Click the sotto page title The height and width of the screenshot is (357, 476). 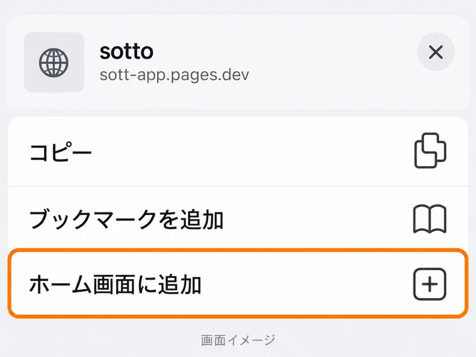127,51
